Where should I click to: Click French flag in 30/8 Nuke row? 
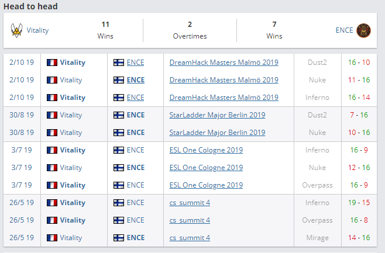click(52, 133)
